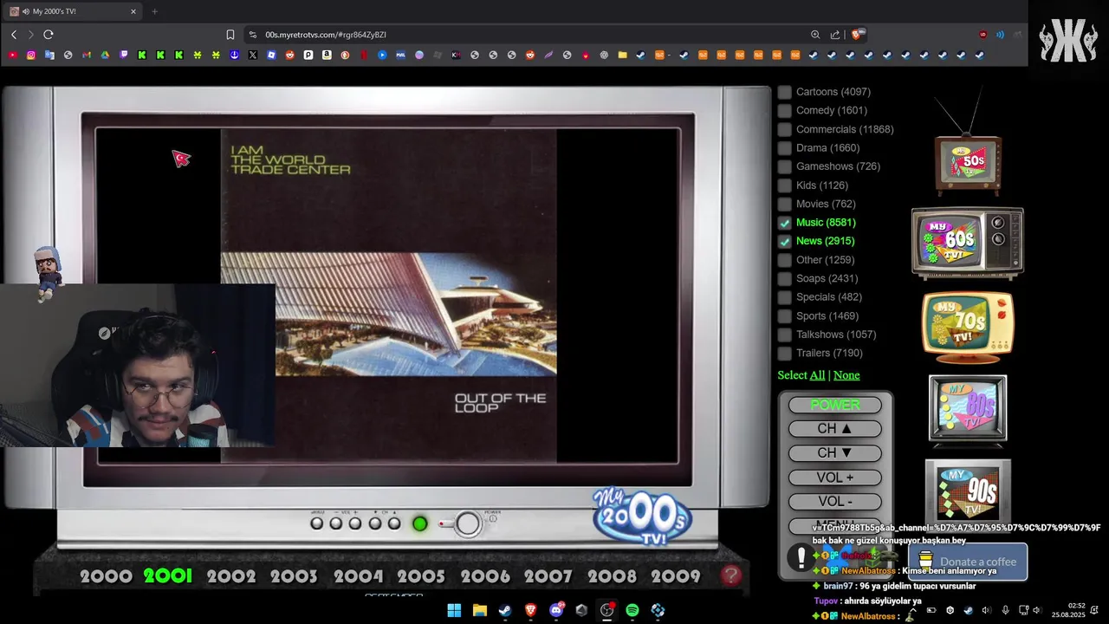Click the share icon in address bar
The width and height of the screenshot is (1109, 624).
(835, 35)
